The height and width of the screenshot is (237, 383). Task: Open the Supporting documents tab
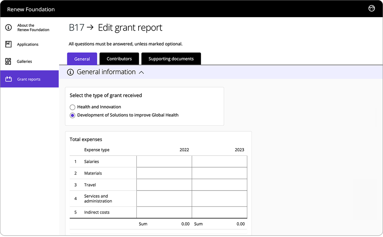pyautogui.click(x=171, y=58)
